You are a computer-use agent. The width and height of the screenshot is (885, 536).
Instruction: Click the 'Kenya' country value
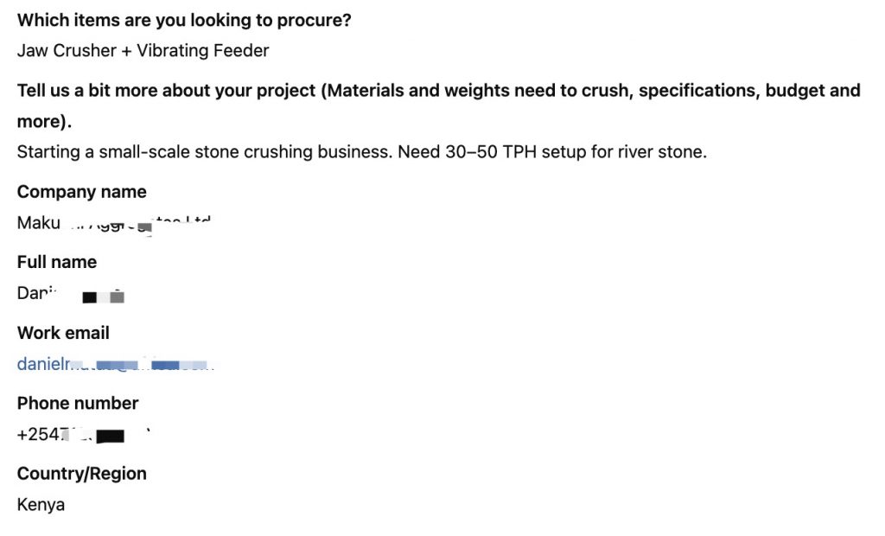click(41, 504)
